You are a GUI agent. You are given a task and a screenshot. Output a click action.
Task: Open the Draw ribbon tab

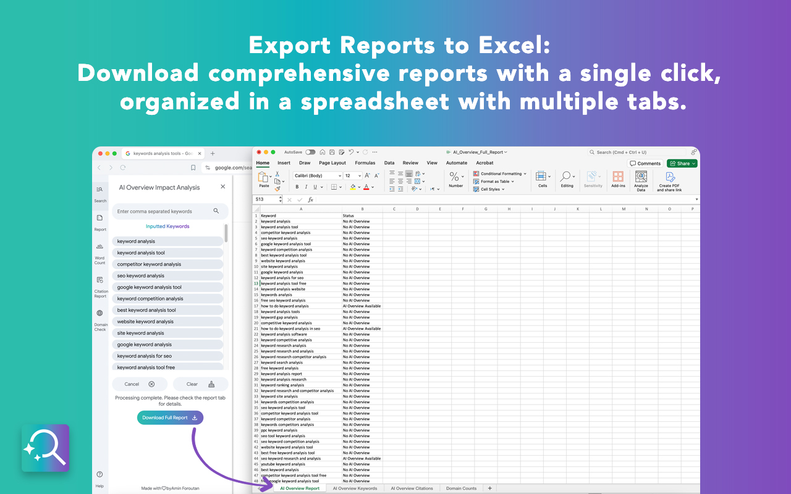[x=305, y=163]
